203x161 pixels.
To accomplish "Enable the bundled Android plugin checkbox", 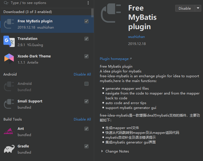I will 86,84.
